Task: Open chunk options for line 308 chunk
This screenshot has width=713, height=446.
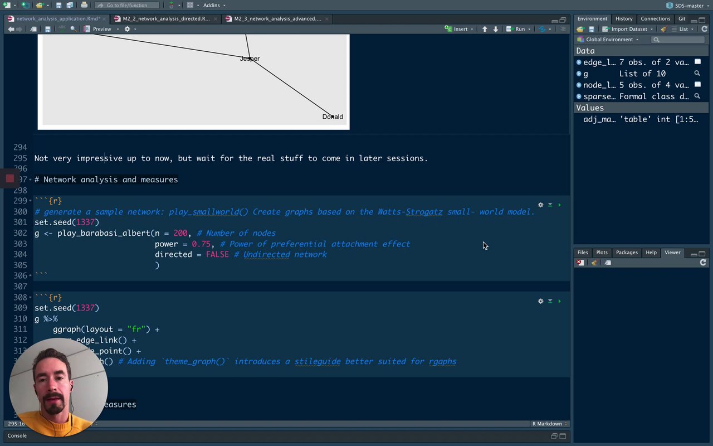Action: coord(540,301)
